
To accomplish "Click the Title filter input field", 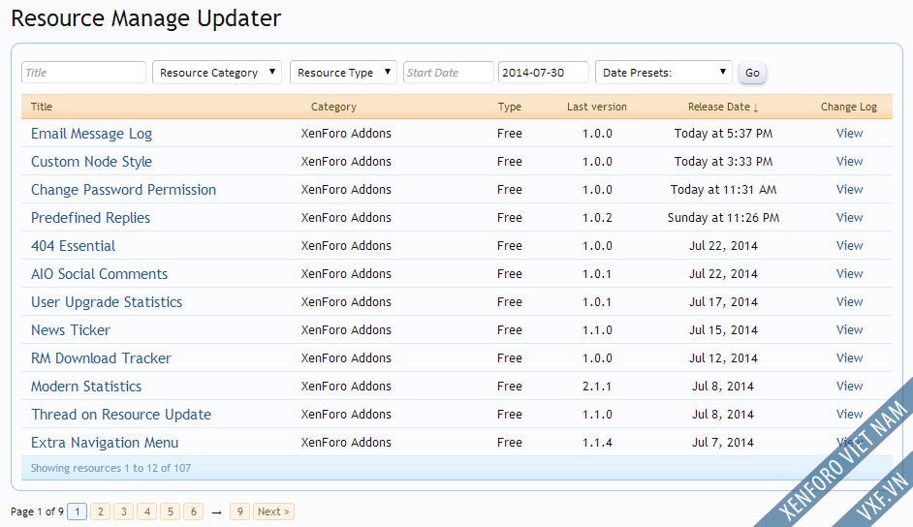I will click(x=83, y=73).
